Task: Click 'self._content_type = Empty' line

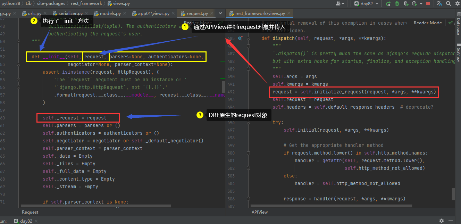Action: pos(79,179)
